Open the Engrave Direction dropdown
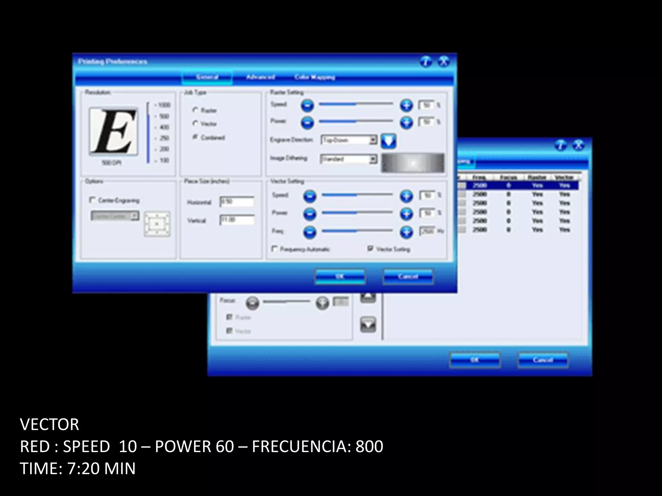The image size is (662, 496). 349,140
